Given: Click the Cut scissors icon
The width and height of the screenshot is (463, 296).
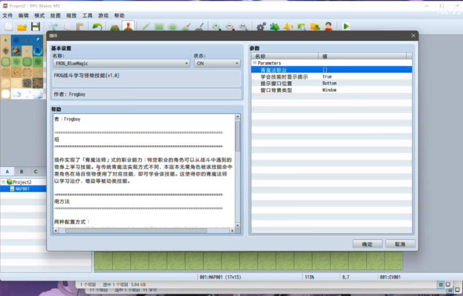Looking at the screenshot, I should pyautogui.click(x=53, y=27).
